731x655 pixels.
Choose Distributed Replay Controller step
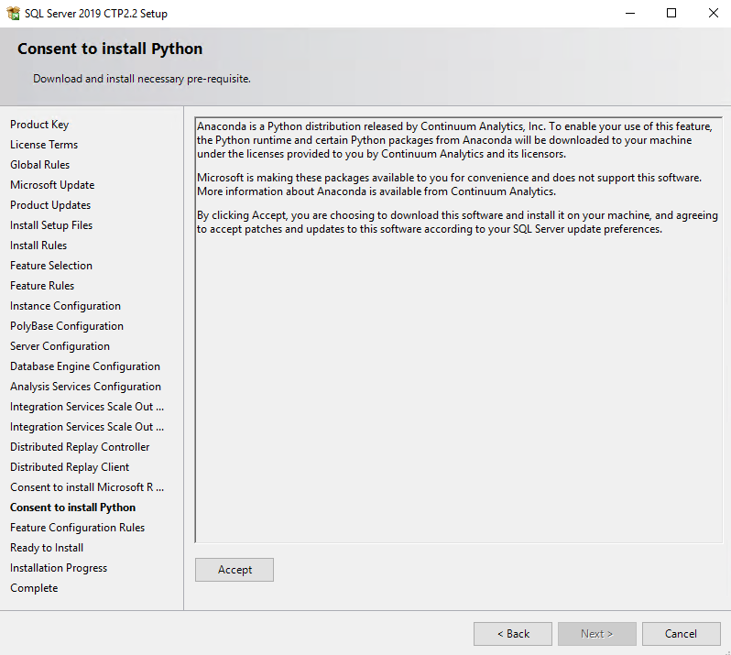[80, 447]
